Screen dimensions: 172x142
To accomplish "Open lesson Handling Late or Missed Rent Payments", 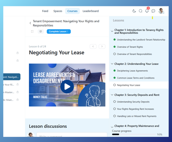I will tap(137, 116).
